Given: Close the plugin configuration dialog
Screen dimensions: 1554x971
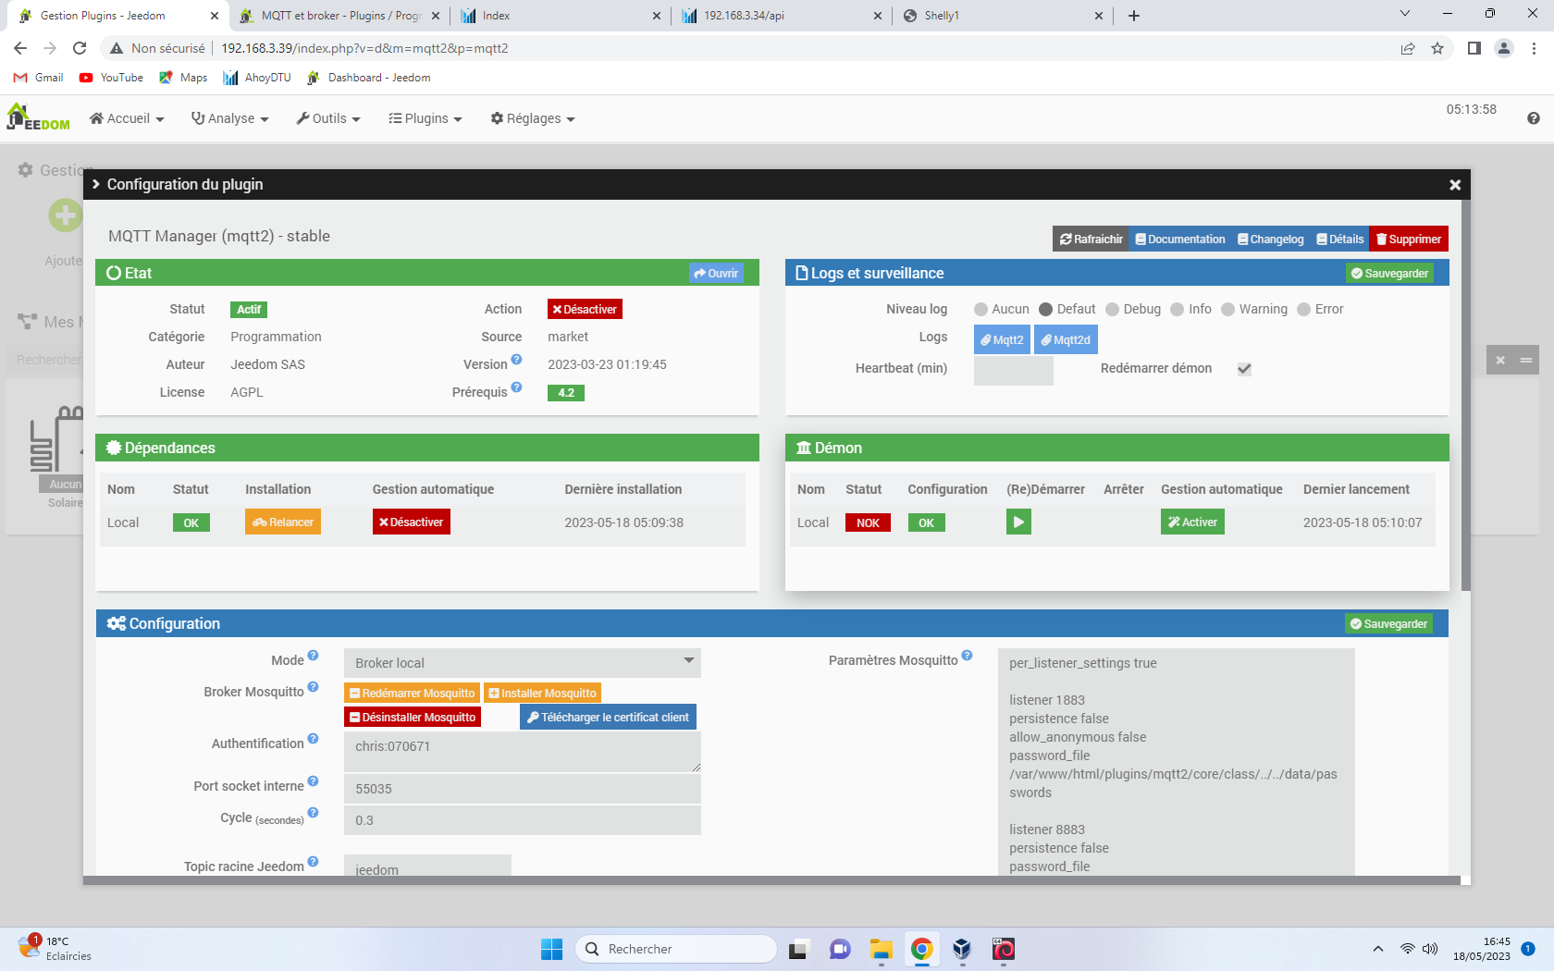Looking at the screenshot, I should click(1455, 185).
